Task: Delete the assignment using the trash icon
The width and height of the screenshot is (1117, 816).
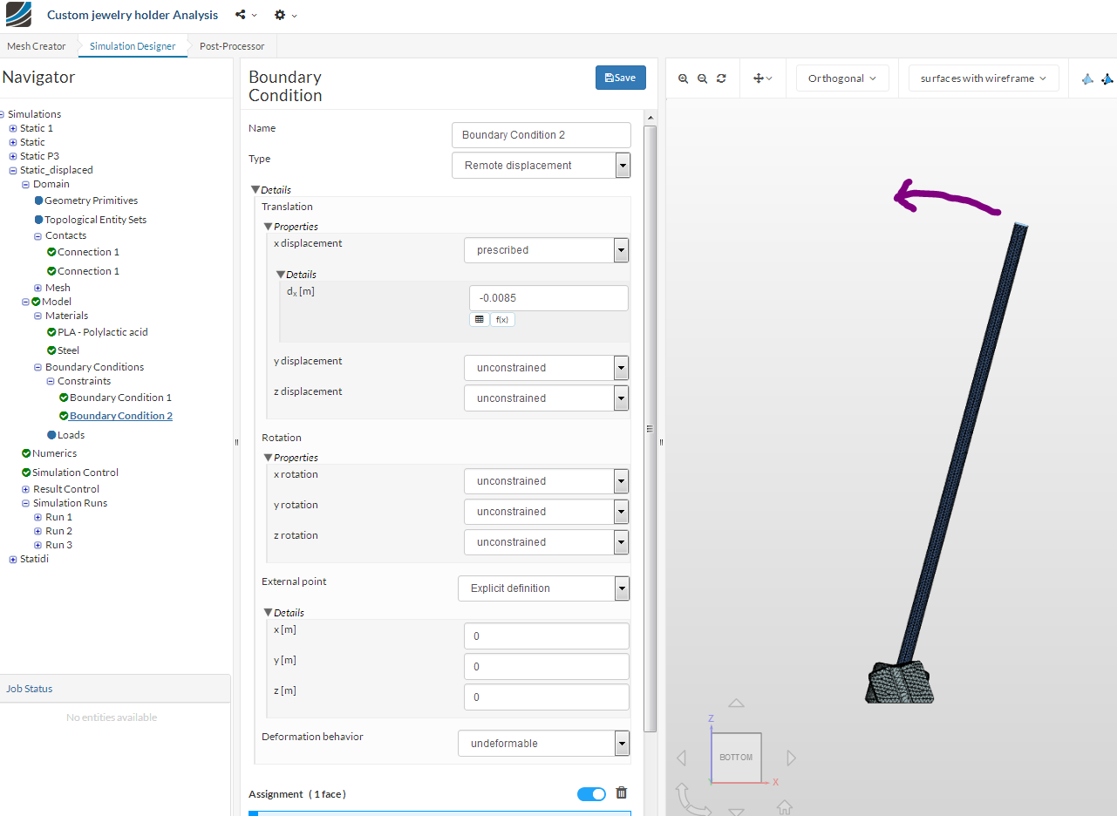Action: pos(621,793)
